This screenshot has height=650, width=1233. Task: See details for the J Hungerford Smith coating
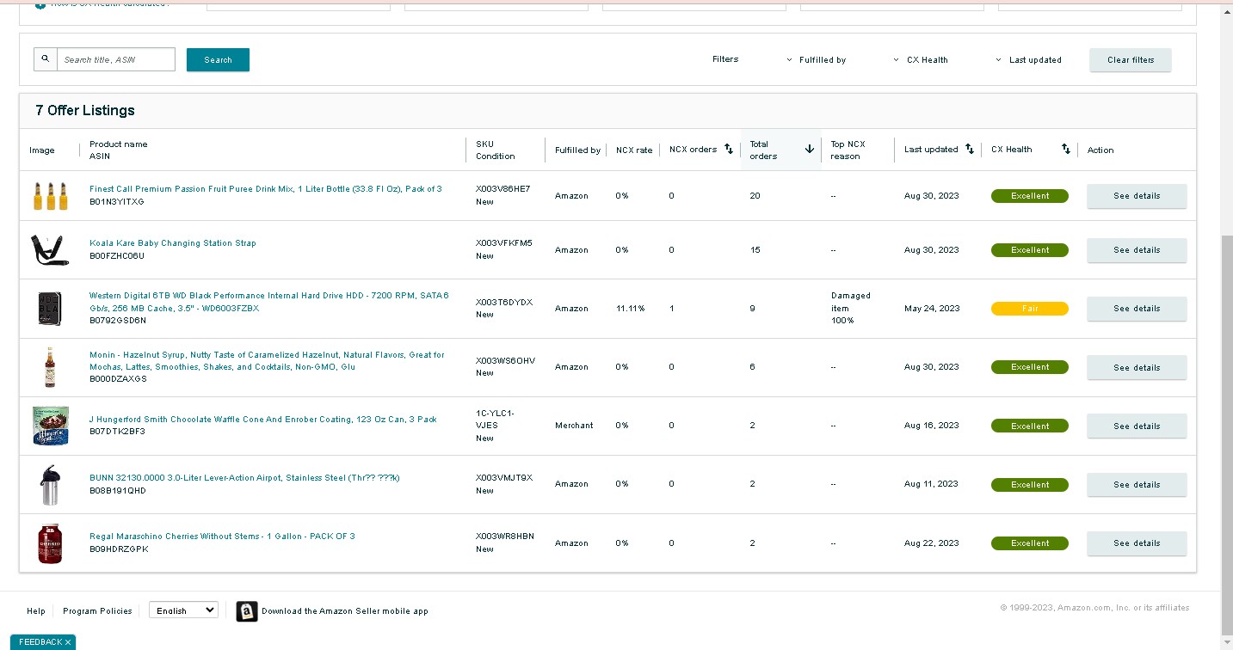coord(1137,426)
